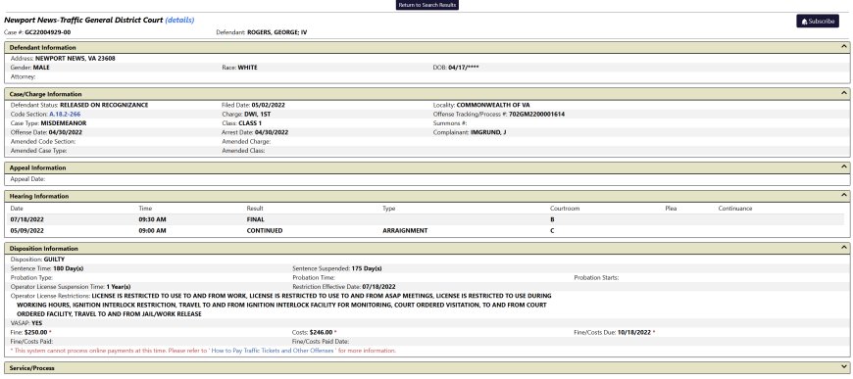Click the Newport News-Traffic General District Court title

83,21
